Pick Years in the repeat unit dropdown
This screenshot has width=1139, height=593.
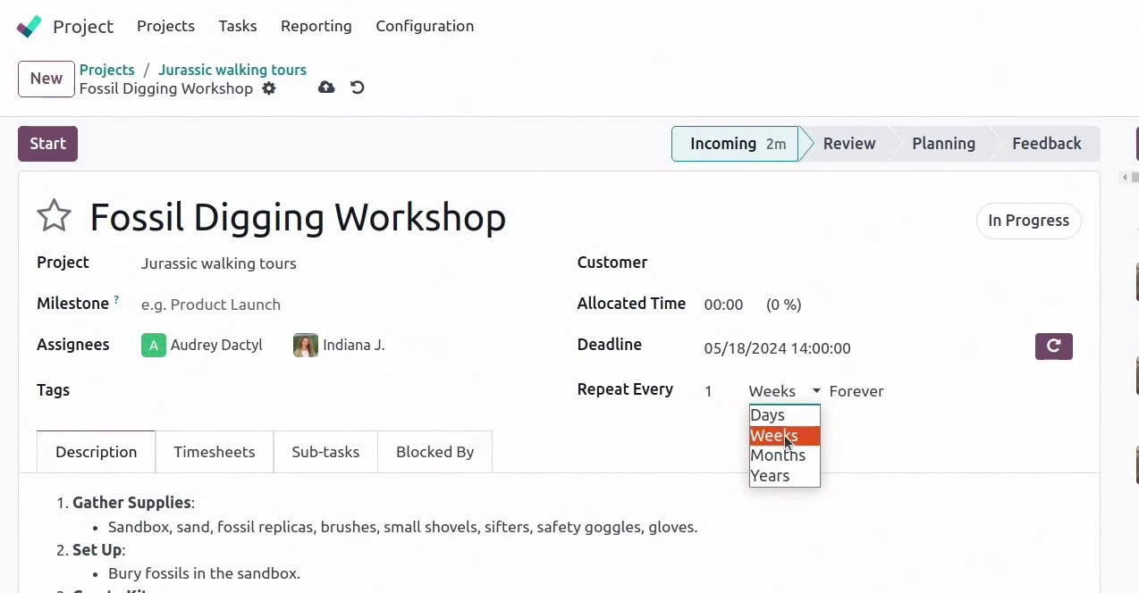(x=770, y=476)
